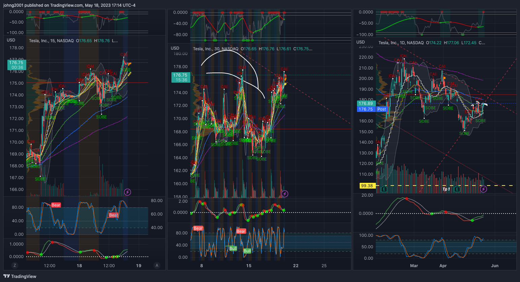
Task: Click the 166.00 price on 15-minute chart axis
Action: point(17,190)
